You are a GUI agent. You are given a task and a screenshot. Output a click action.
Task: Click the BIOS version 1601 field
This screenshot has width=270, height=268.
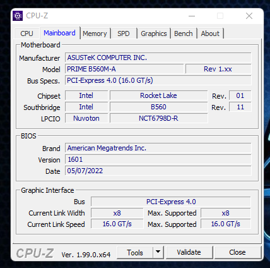pyautogui.click(x=158, y=159)
